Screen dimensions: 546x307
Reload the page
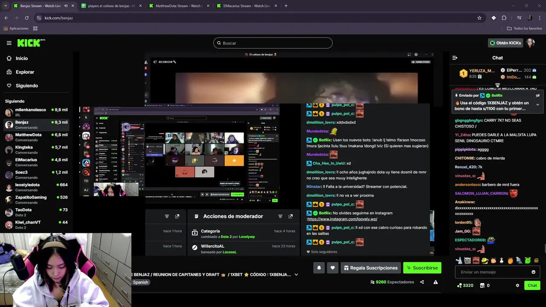pos(26,18)
